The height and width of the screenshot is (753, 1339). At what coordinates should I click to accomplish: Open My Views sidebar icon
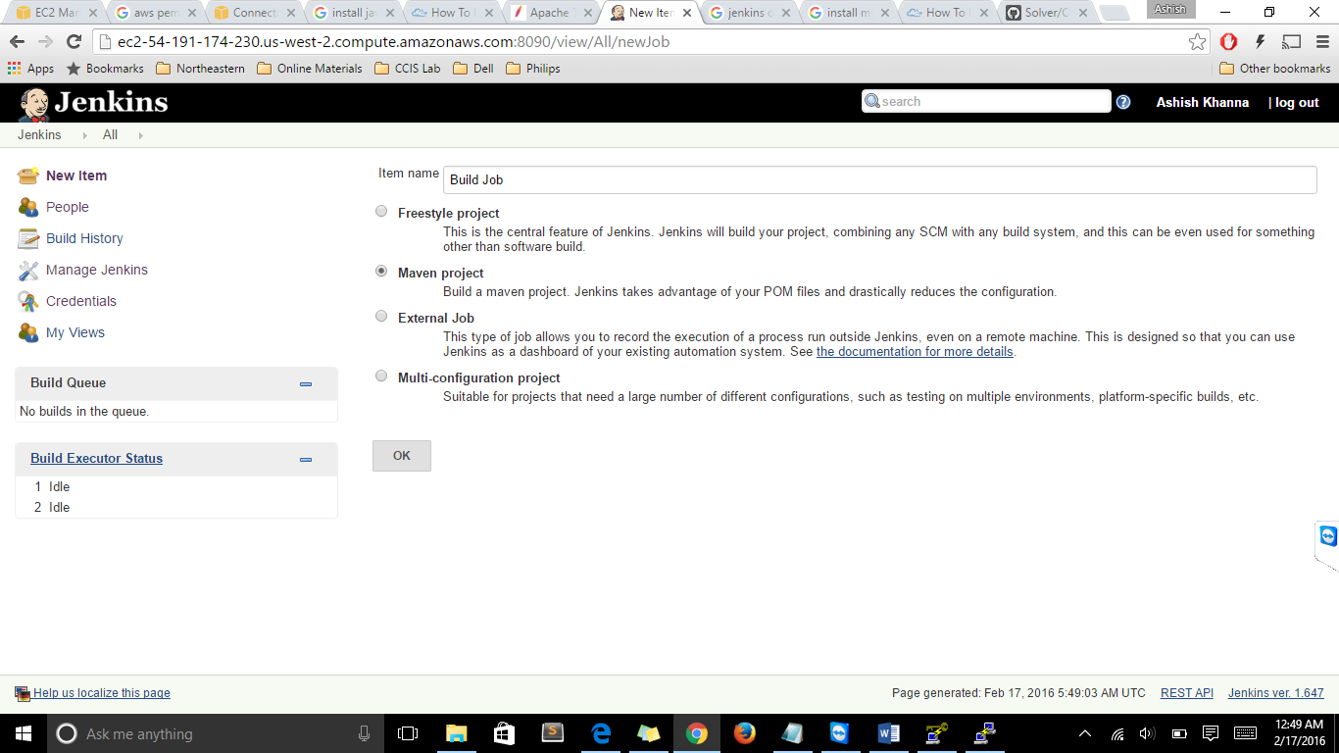coord(28,332)
